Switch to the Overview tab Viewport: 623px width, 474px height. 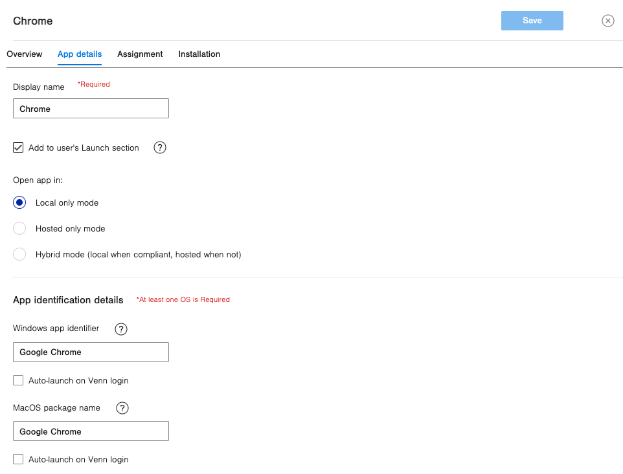(24, 54)
